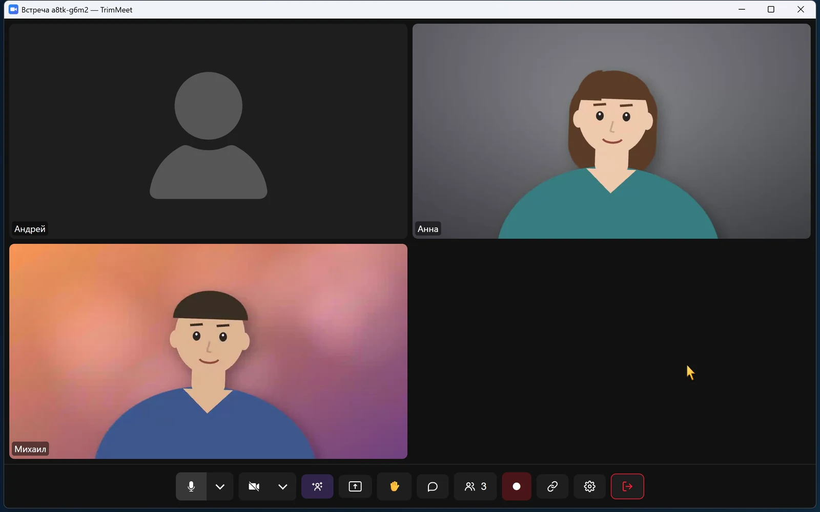
Task: Show the participants list with 3 people
Action: [x=475, y=486]
